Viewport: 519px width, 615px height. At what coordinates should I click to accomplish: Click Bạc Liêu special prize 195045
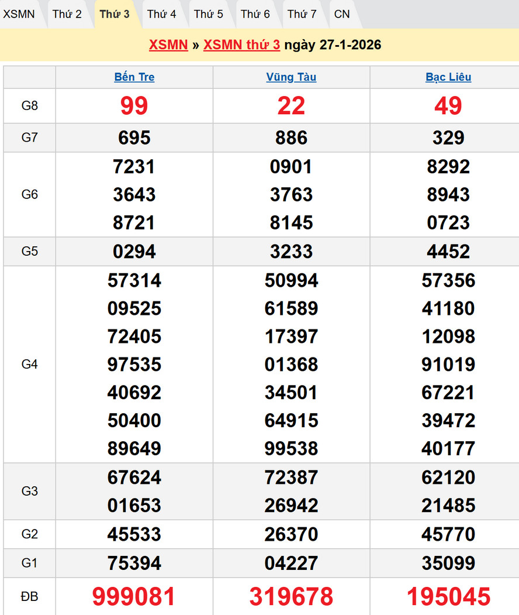pyautogui.click(x=448, y=596)
